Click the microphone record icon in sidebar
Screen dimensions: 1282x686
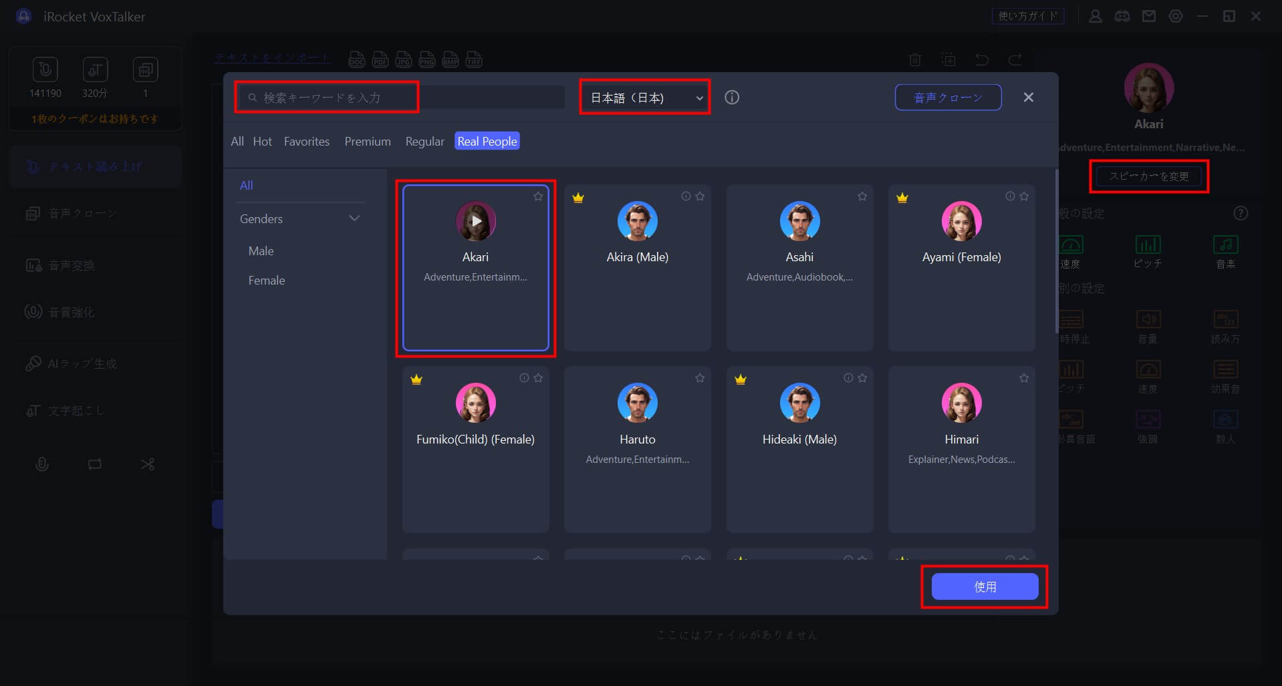41,464
